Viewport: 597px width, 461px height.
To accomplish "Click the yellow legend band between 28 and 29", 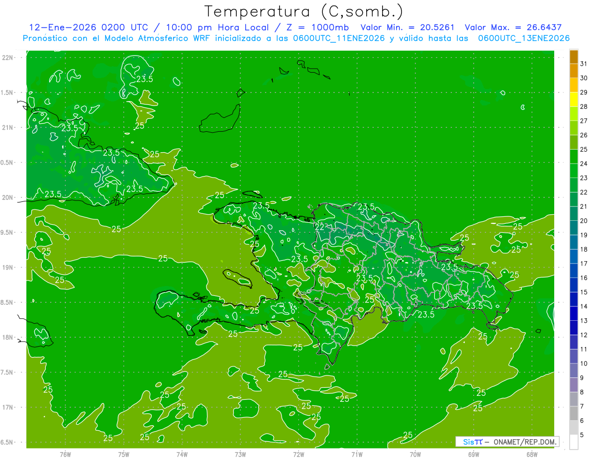I will [574, 99].
